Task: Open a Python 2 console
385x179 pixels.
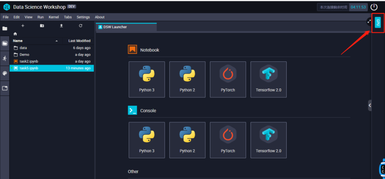Action: 188,140
